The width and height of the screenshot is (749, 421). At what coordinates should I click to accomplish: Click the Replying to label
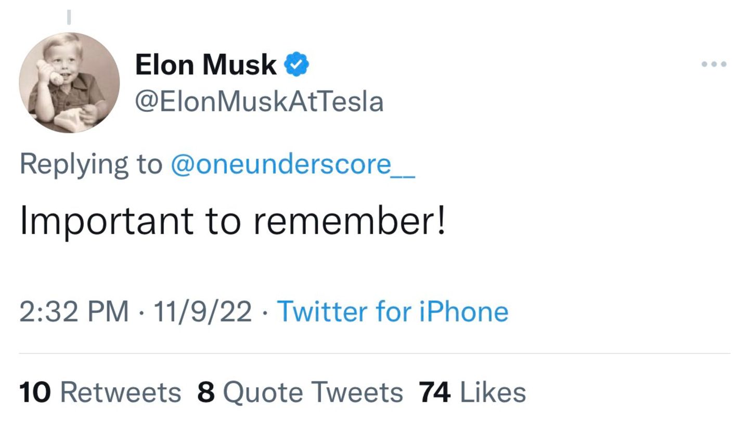[x=91, y=165]
